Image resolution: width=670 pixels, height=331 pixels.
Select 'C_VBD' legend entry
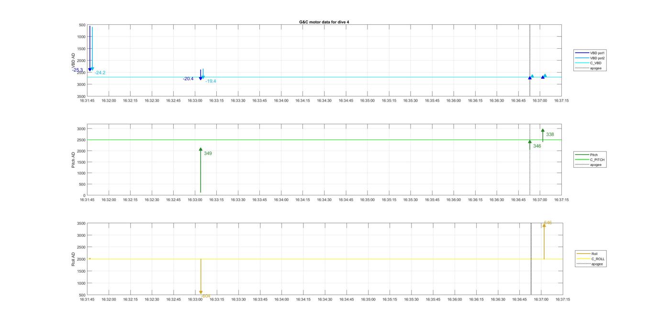pyautogui.click(x=589, y=63)
